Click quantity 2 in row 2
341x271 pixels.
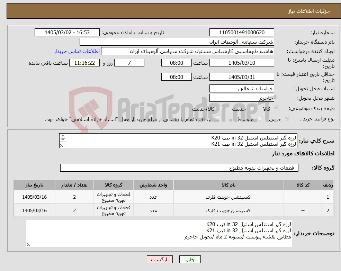tap(74, 210)
